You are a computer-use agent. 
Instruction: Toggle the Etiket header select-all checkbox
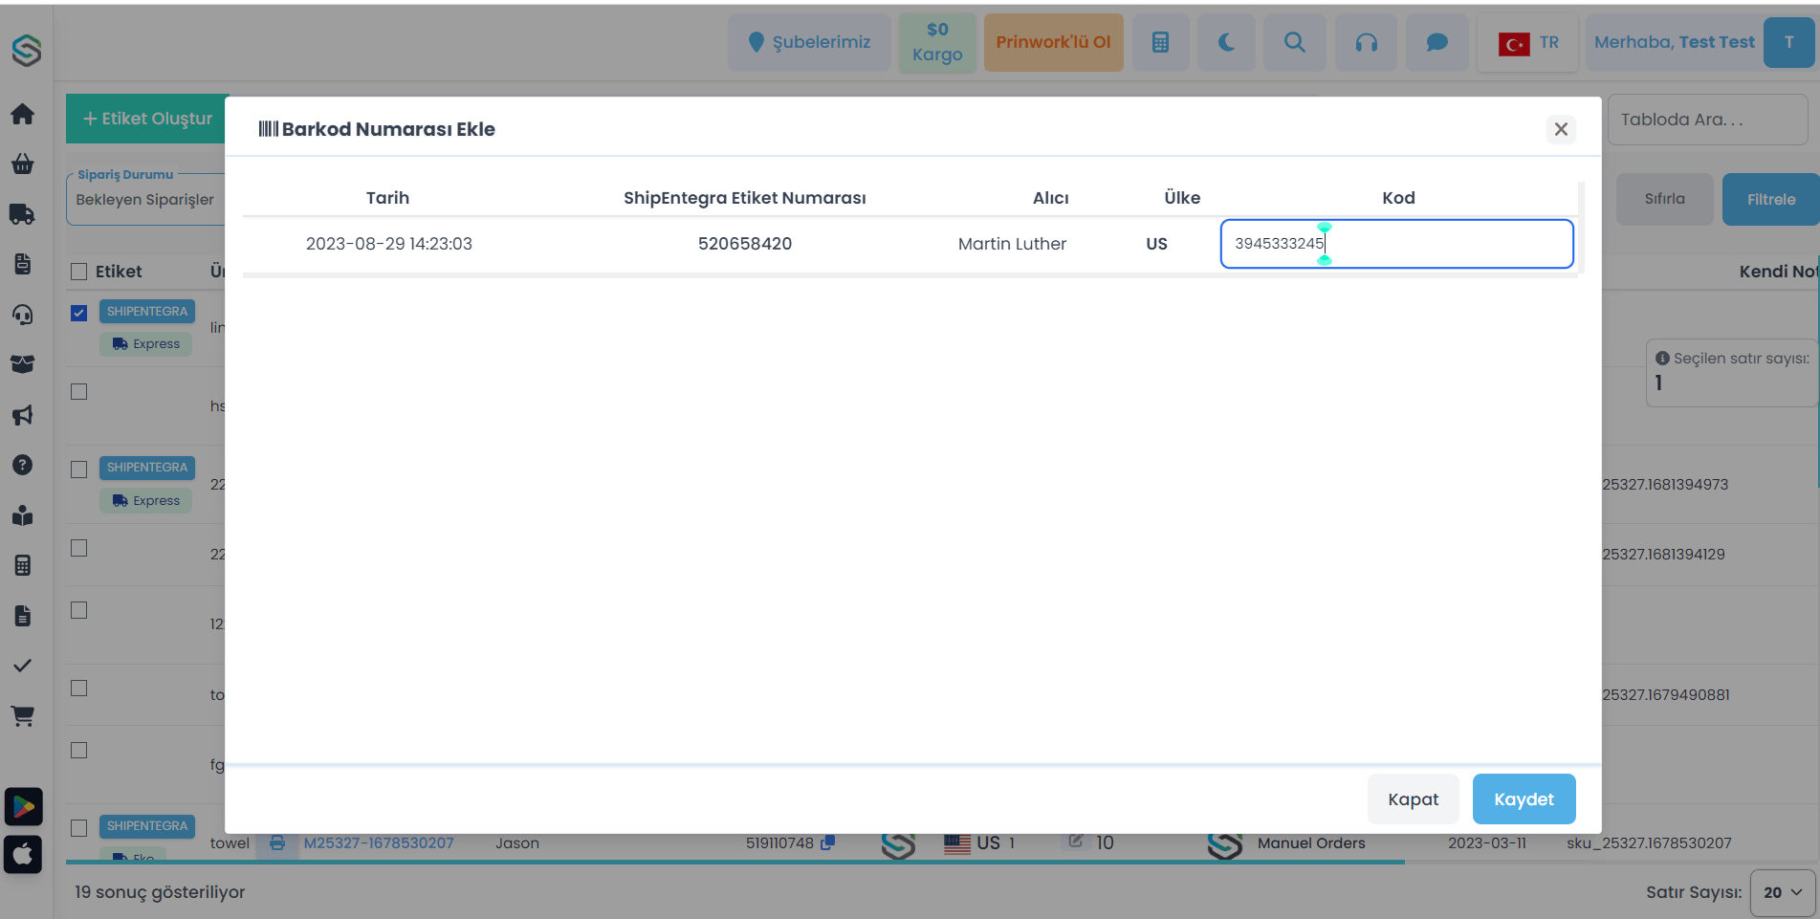point(79,272)
